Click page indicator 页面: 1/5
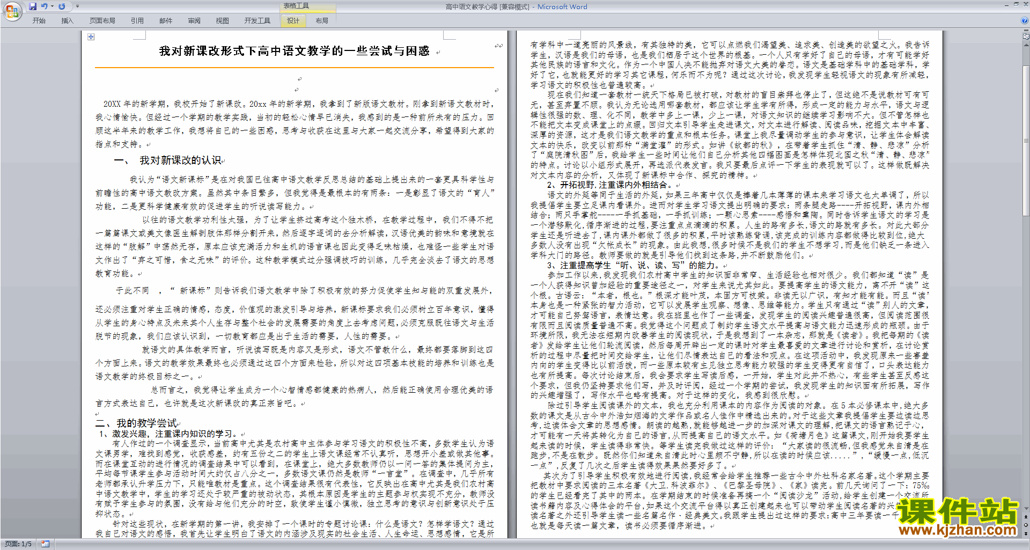This screenshot has width=1030, height=550. tap(18, 544)
